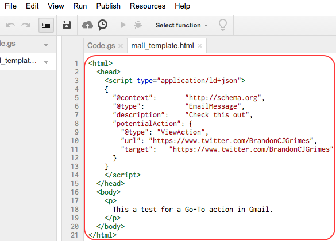
Task: Open the Resources menu
Action: (x=148, y=6)
